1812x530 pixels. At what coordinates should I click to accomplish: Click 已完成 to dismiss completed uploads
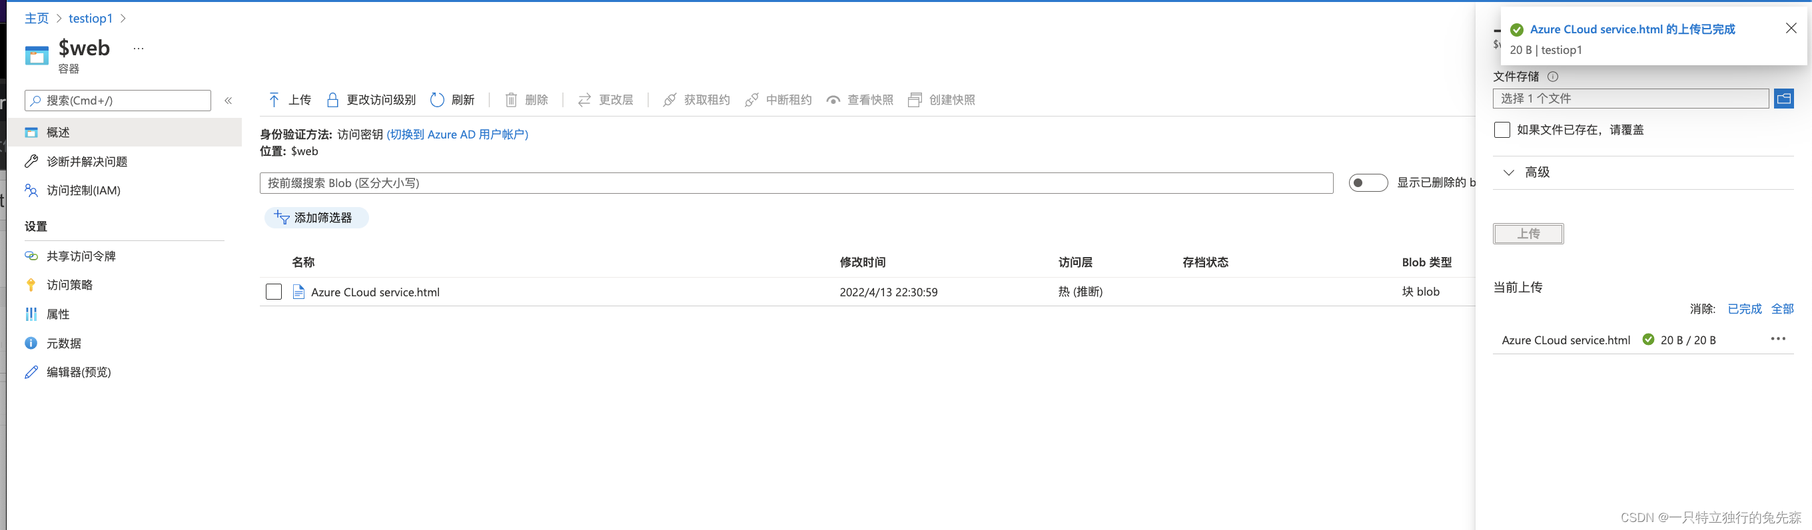[x=1745, y=308]
